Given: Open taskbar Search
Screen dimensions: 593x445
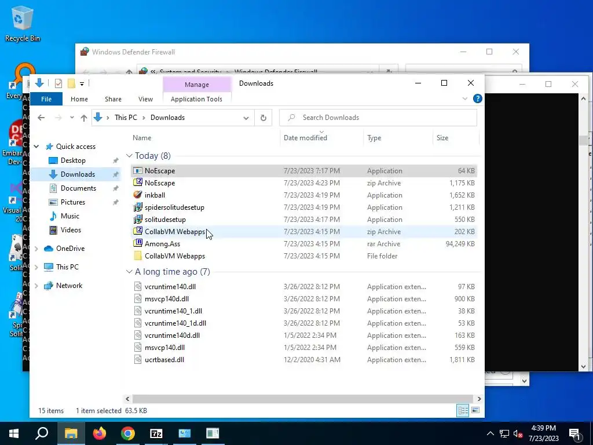Looking at the screenshot, I should click(42, 433).
